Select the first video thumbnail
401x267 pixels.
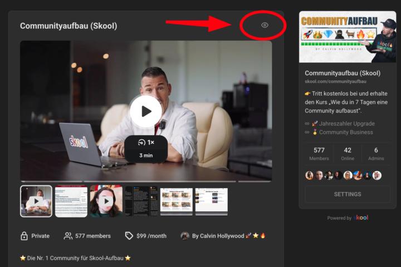click(x=36, y=201)
